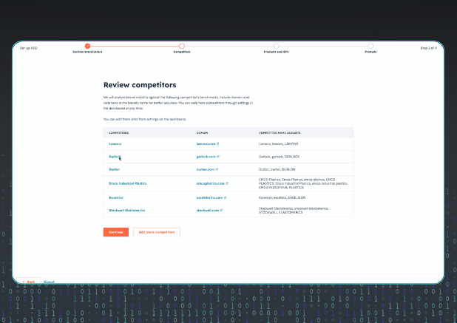The height and width of the screenshot is (323, 457).
Task: Click the Review competitors heading
Action: point(140,85)
